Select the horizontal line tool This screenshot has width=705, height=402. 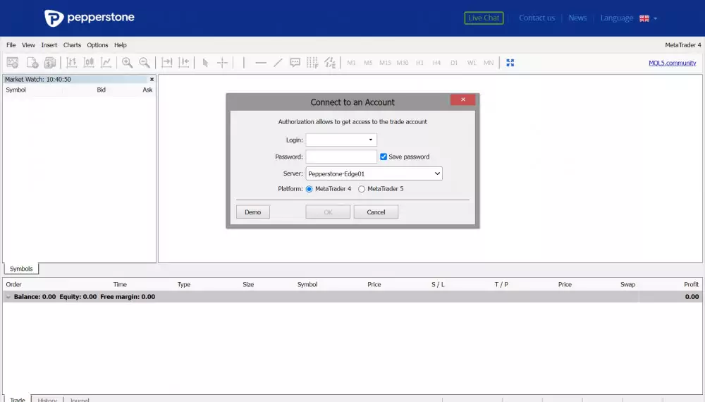pyautogui.click(x=261, y=63)
